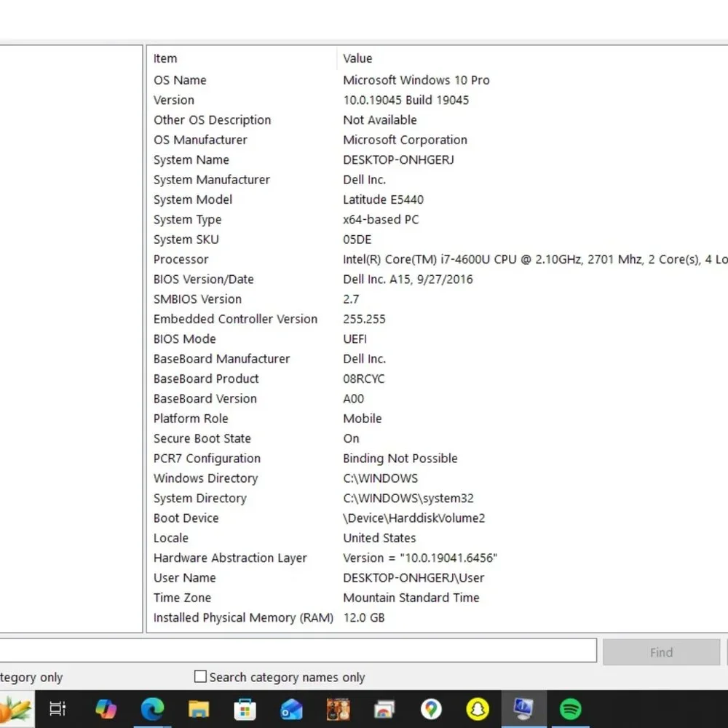Click 'x64-based PC' value
728x728 pixels.
pyautogui.click(x=381, y=220)
